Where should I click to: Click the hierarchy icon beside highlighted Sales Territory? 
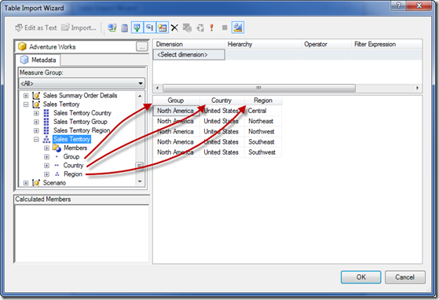point(46,139)
